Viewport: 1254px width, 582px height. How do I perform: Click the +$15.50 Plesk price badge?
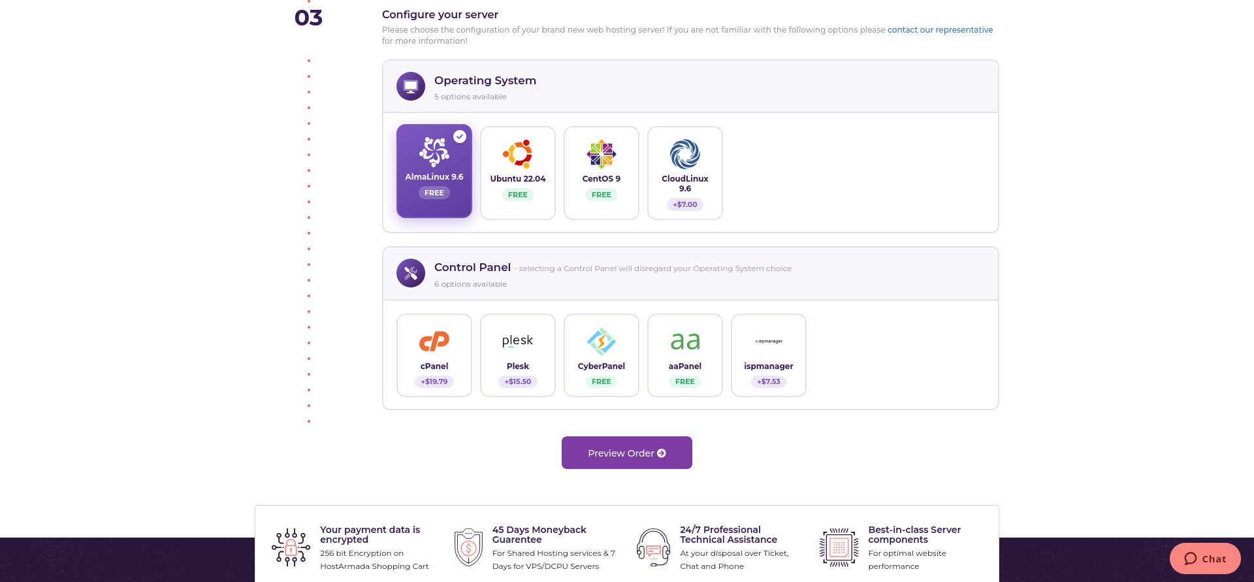(518, 381)
